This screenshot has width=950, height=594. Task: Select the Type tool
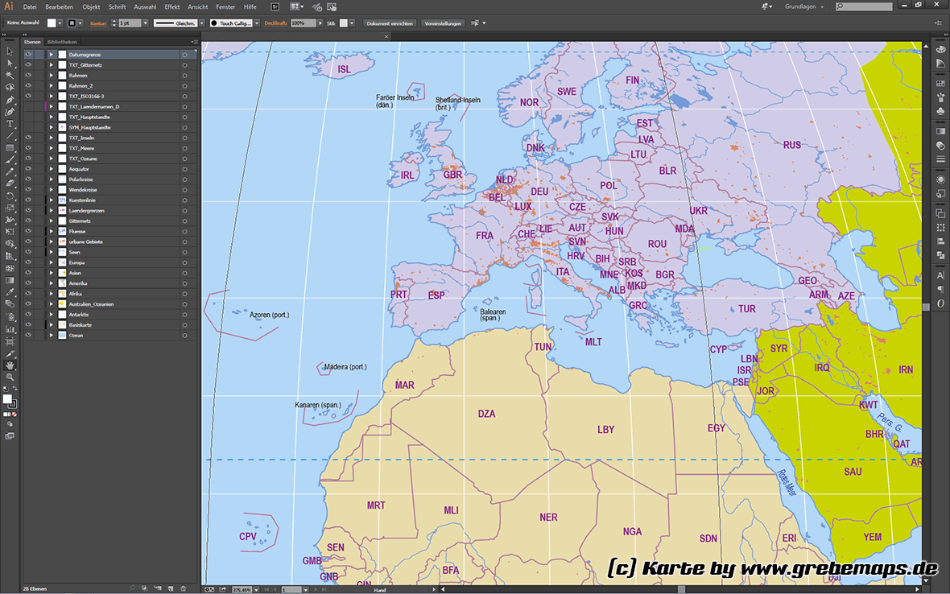pyautogui.click(x=10, y=123)
